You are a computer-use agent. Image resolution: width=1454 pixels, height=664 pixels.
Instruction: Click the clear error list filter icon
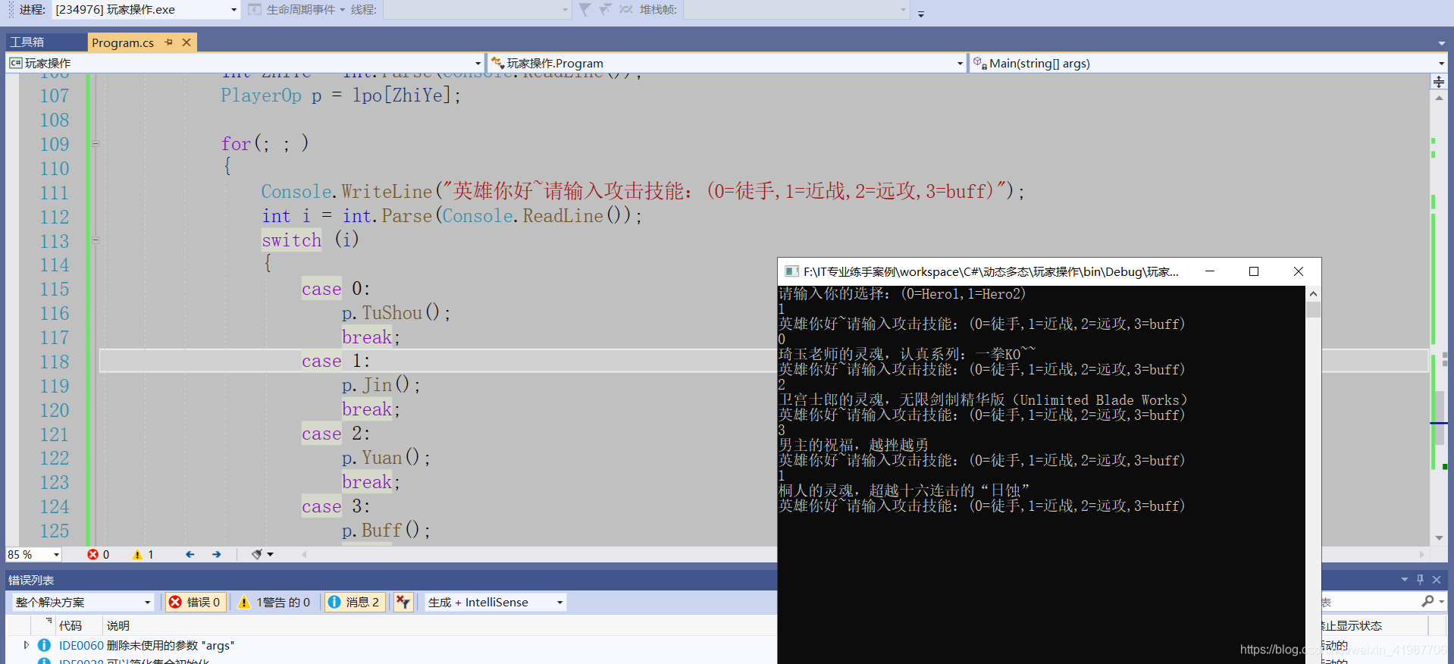coord(403,602)
